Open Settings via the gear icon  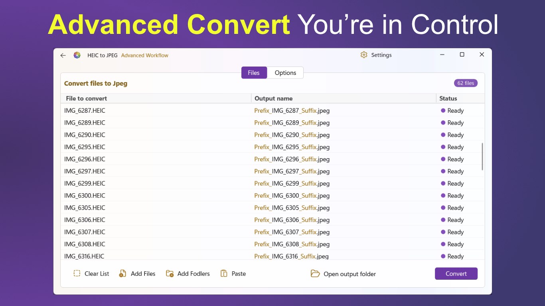(363, 55)
